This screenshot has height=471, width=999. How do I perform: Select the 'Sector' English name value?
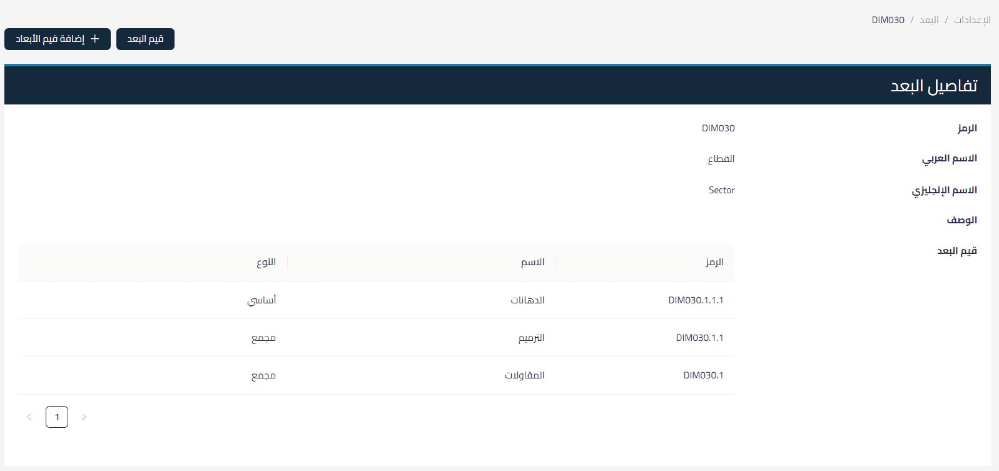[721, 190]
